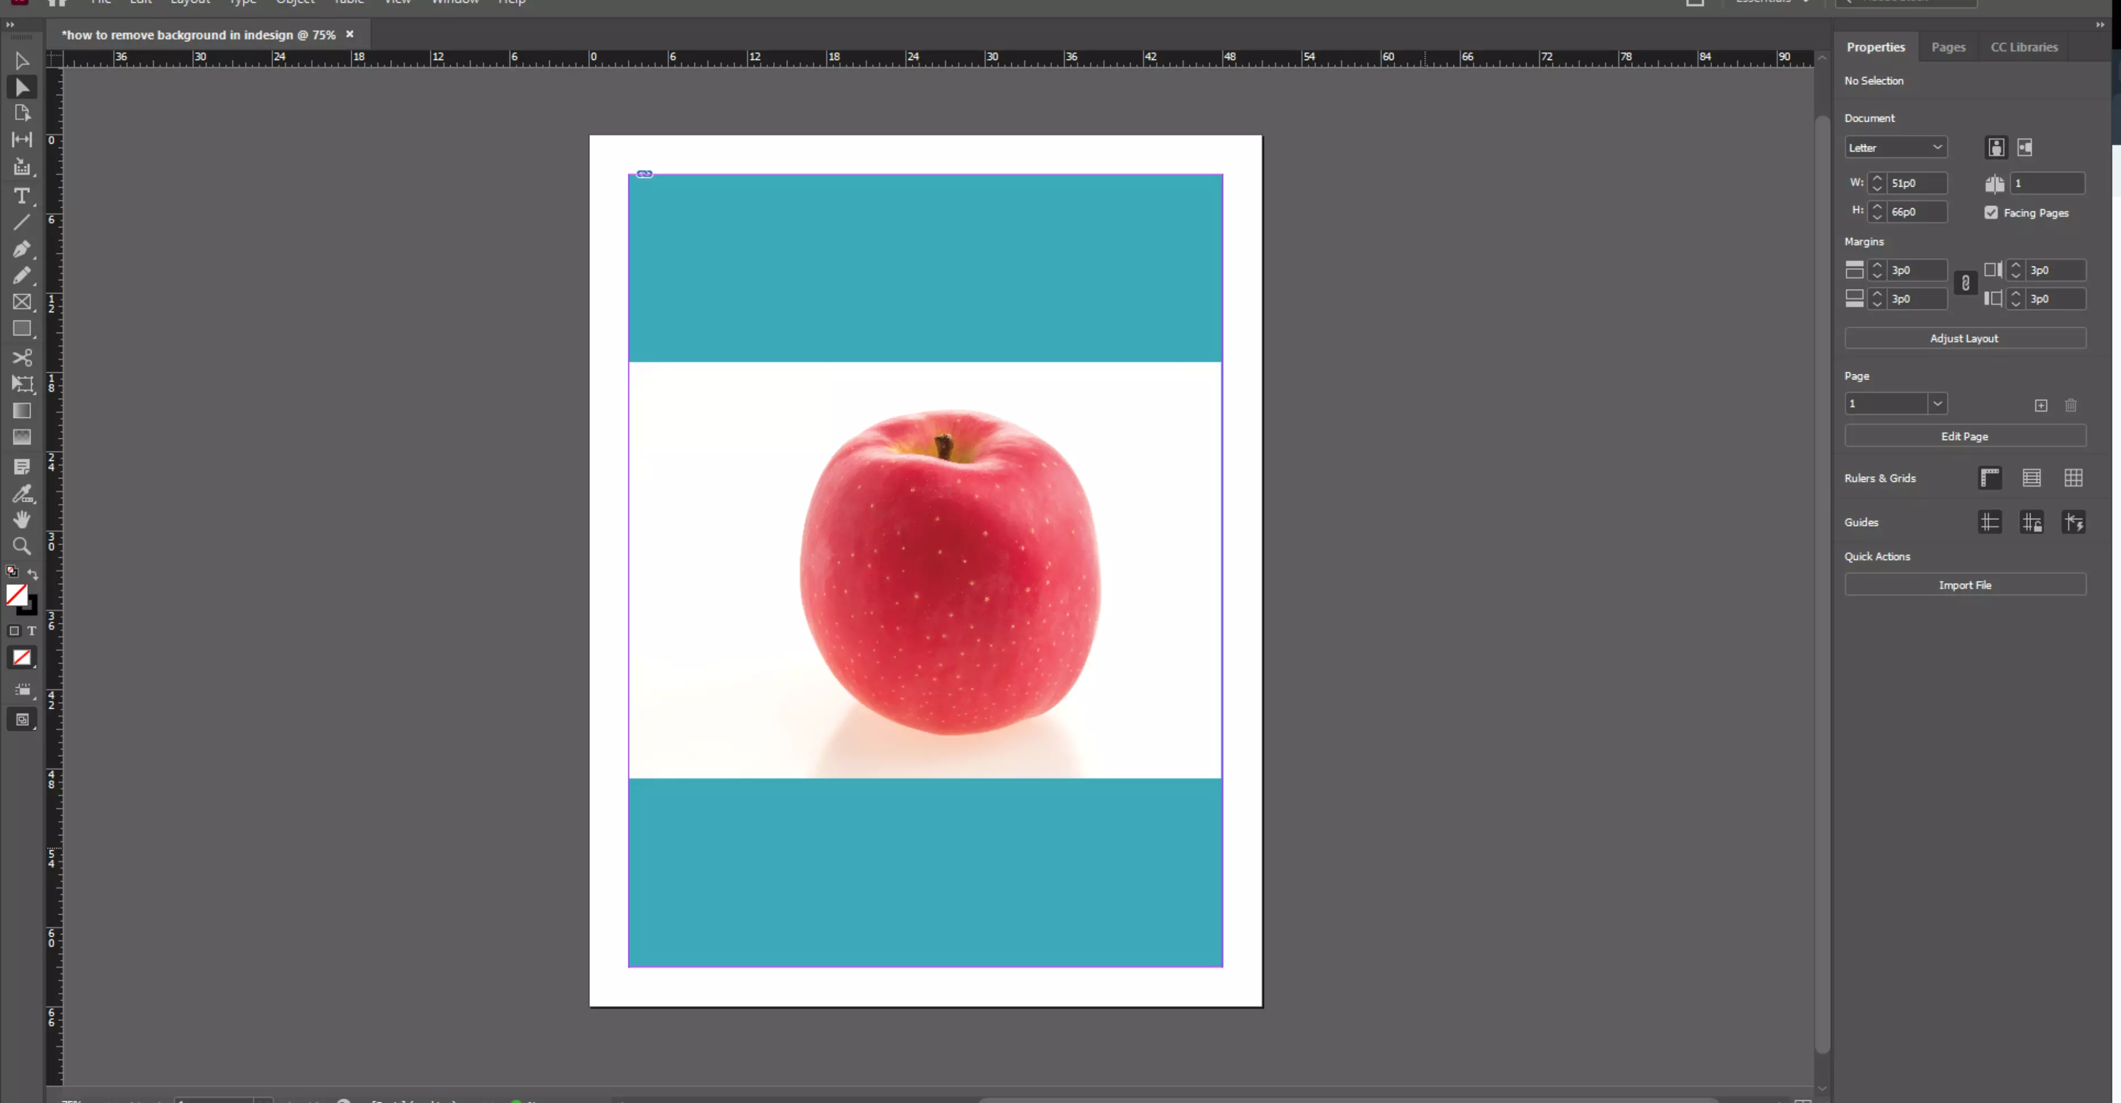This screenshot has height=1103, width=2121.
Task: Switch to the Pages tab
Action: [1948, 47]
